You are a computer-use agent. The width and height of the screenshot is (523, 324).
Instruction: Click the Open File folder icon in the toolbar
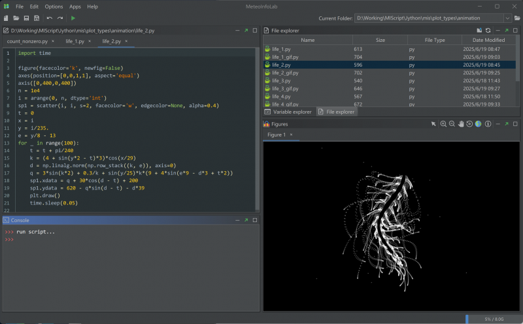point(16,18)
